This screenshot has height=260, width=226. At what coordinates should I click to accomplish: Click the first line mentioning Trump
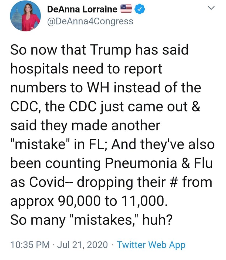(x=99, y=50)
